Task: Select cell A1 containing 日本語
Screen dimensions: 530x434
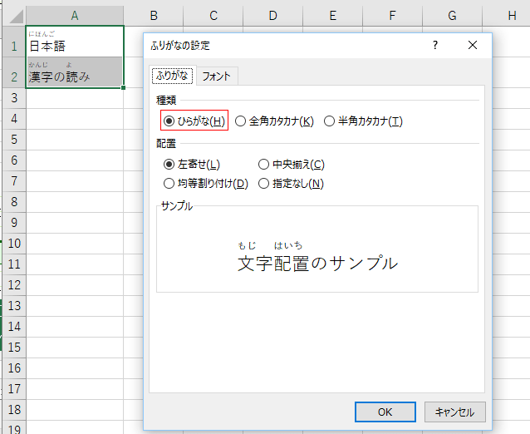Action: click(75, 42)
